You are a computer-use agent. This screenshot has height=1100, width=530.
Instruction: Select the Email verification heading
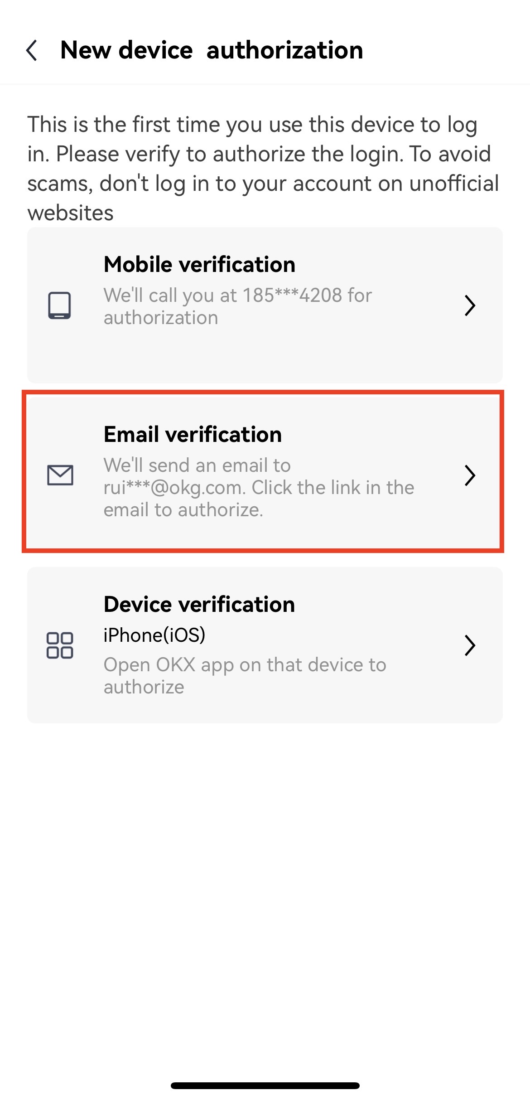coord(193,435)
